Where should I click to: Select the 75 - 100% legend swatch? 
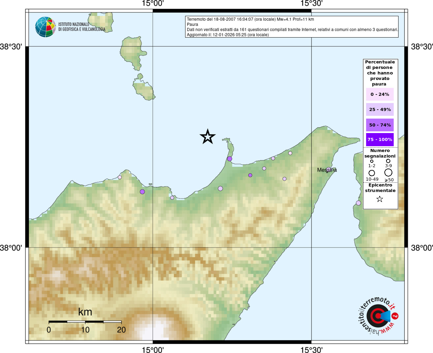coord(380,140)
